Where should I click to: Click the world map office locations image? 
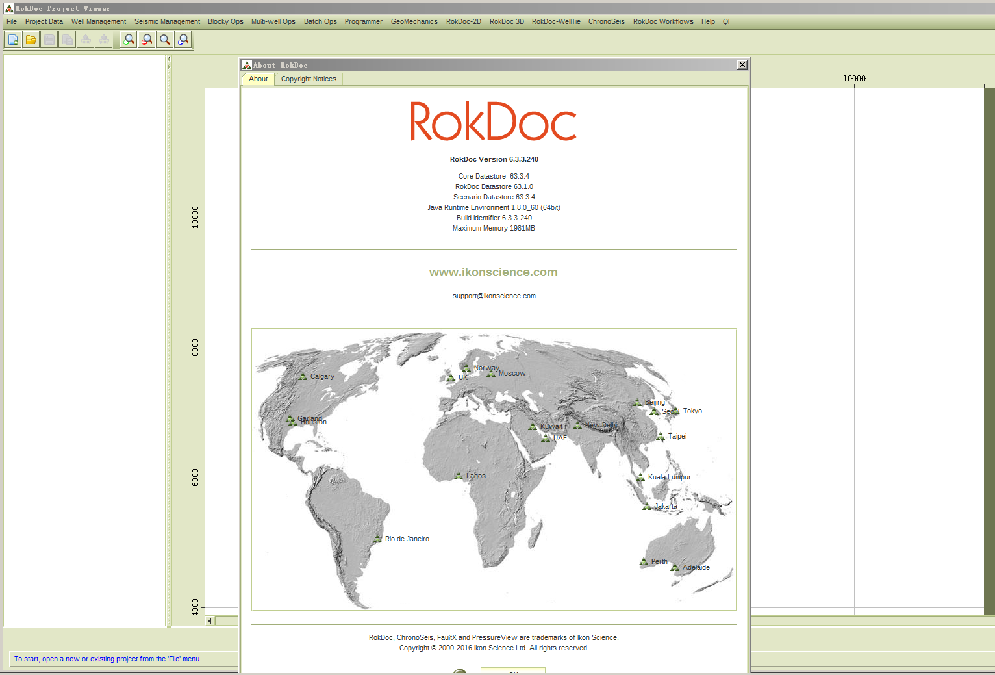point(494,469)
